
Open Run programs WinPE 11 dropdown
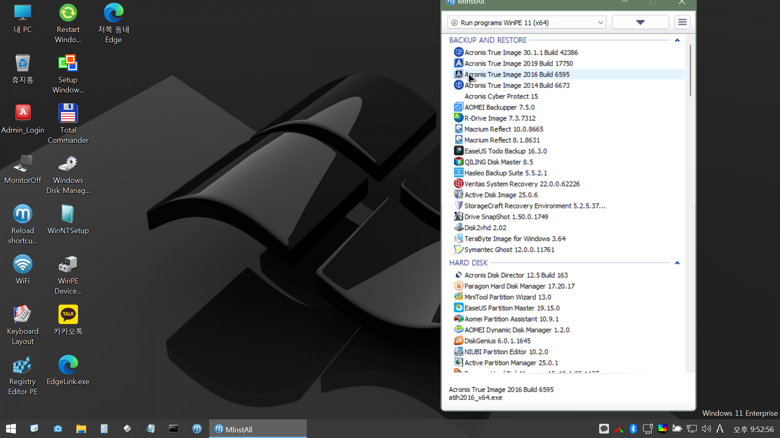pos(526,23)
